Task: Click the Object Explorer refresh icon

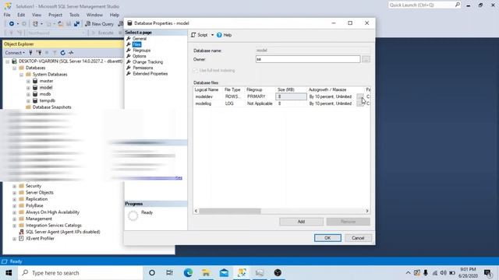Action: pos(62,53)
